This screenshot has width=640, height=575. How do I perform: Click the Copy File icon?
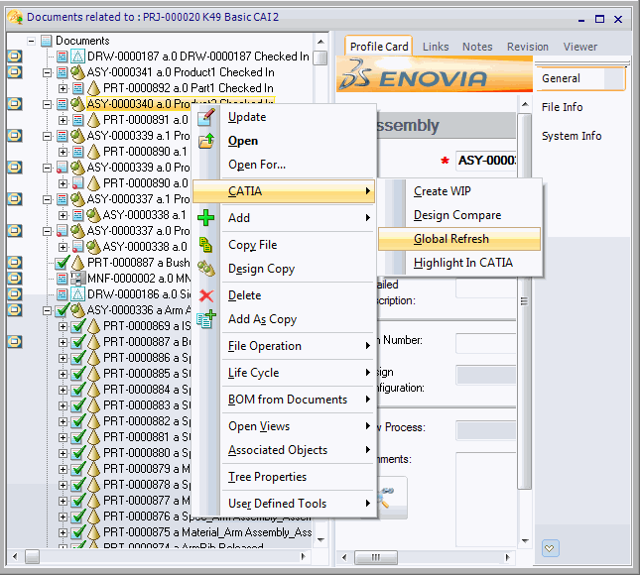[206, 245]
